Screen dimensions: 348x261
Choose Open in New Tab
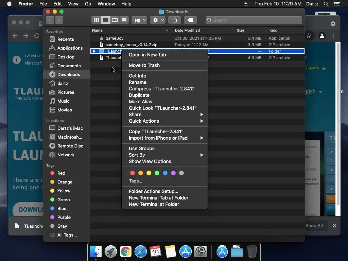point(164,55)
